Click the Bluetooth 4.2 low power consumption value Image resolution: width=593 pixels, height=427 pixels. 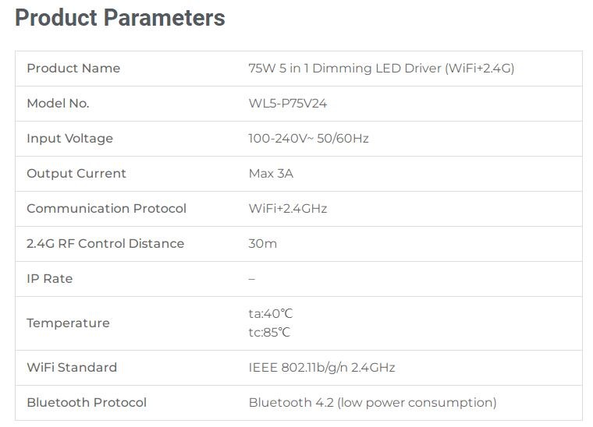pos(372,403)
